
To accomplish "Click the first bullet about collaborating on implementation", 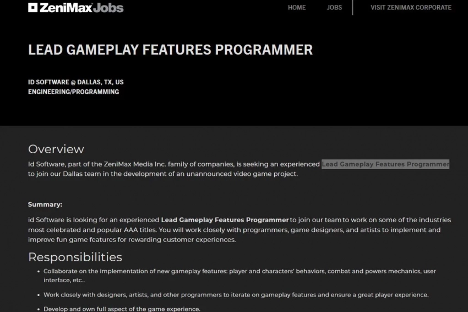I will coord(240,271).
